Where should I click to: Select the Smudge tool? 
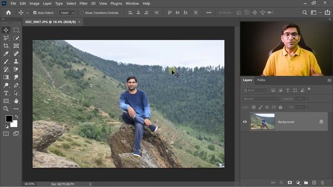[16, 77]
